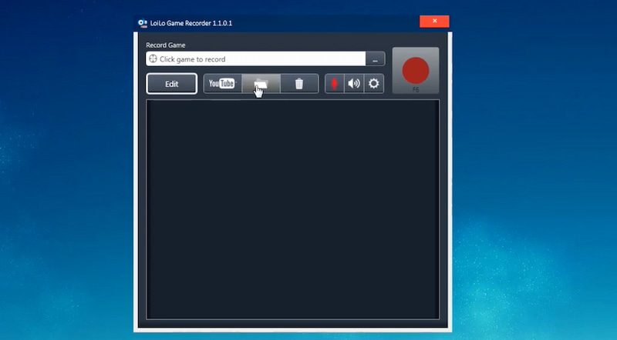Click the 'Record Game' label
Viewport: 617px width, 340px height.
click(166, 45)
